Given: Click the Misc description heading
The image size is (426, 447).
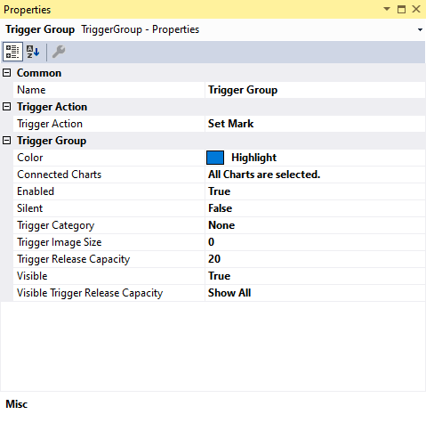Looking at the screenshot, I should (x=17, y=404).
